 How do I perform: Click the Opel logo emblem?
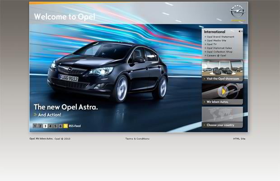237,12
